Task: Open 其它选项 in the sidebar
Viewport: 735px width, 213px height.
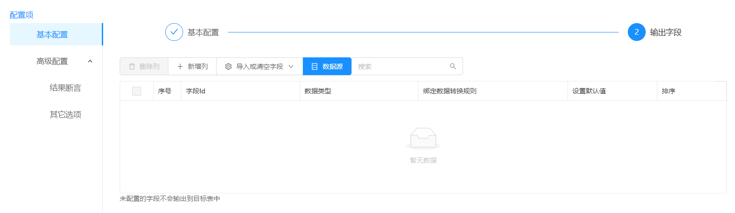Action: coord(65,115)
